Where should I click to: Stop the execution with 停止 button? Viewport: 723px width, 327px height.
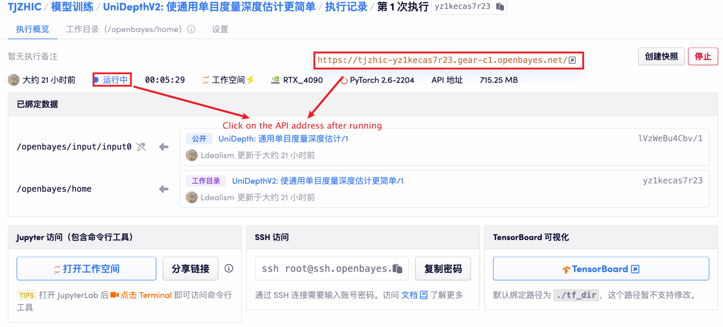(x=703, y=57)
